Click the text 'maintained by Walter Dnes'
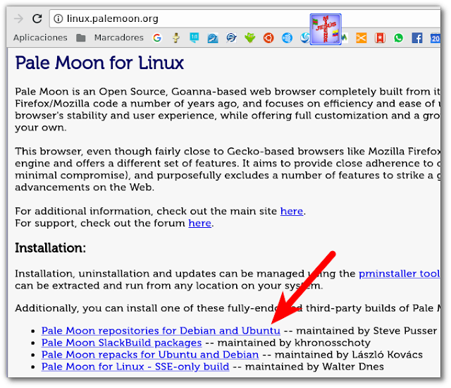This screenshot has height=388, width=451. pos(314,367)
